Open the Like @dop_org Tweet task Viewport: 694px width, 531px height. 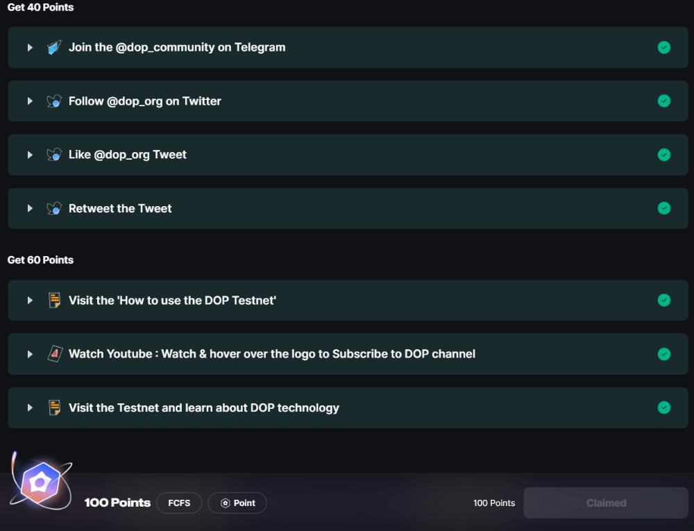pos(128,155)
